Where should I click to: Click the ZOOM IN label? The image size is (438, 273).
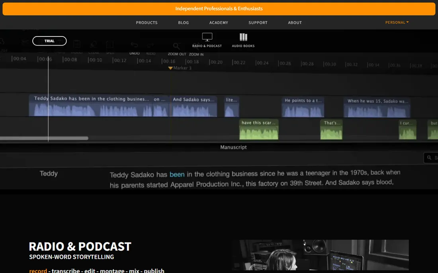[196, 54]
